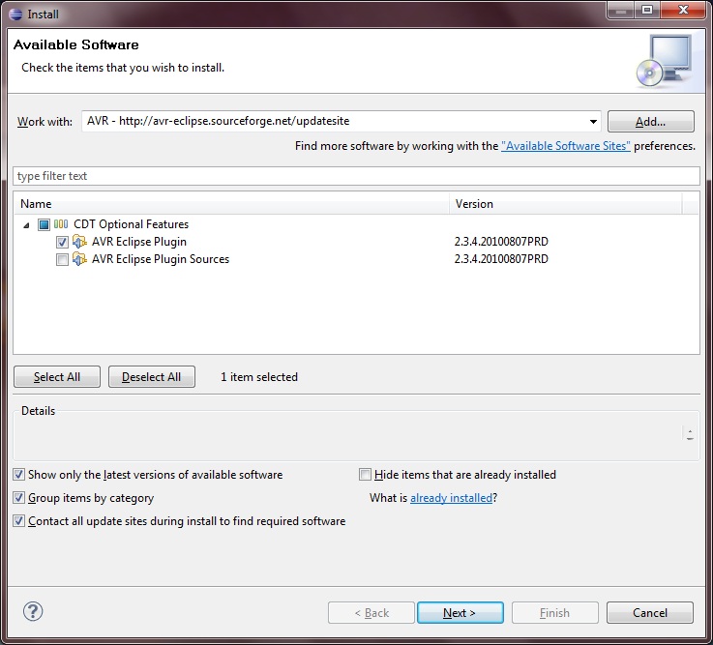Disable Group items by category
The width and height of the screenshot is (713, 645).
pyautogui.click(x=18, y=498)
